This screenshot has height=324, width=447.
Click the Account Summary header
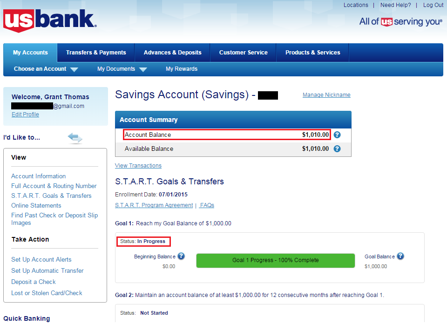pos(233,120)
